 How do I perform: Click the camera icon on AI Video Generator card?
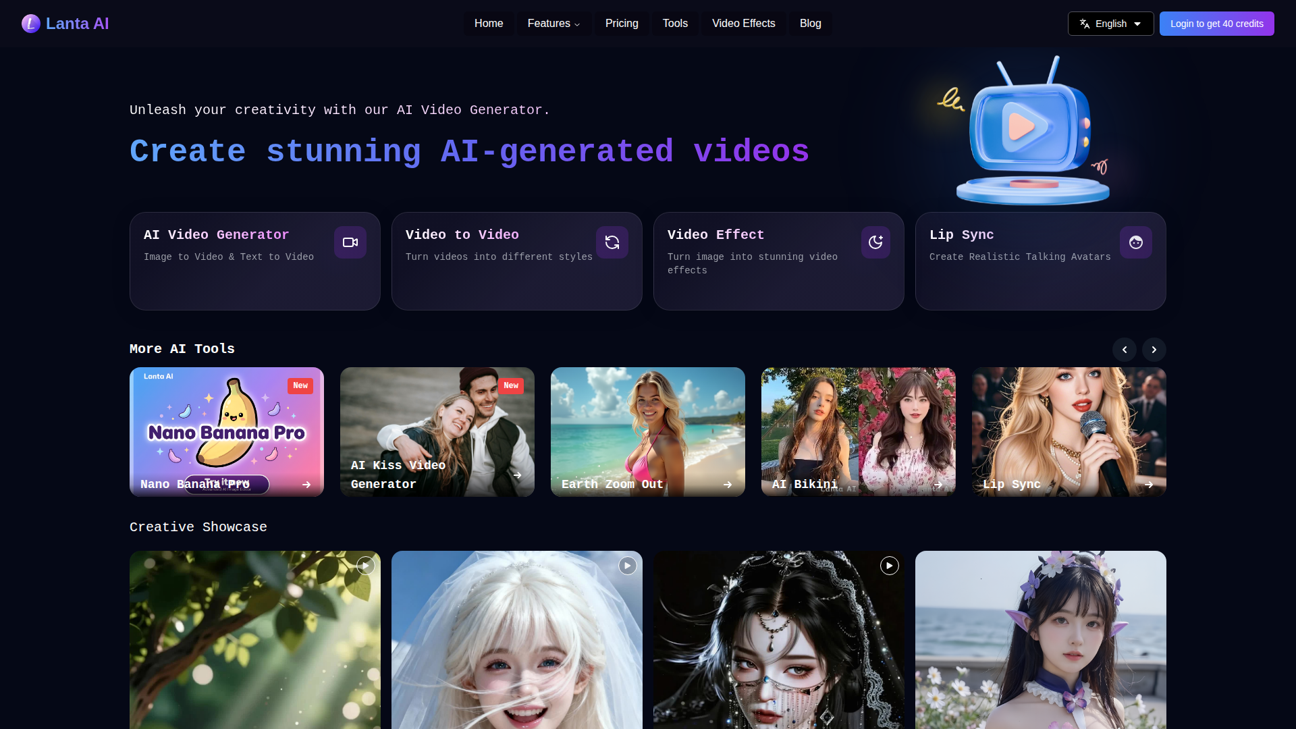tap(350, 242)
